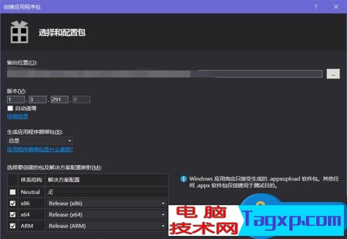The width and height of the screenshot is (347, 239).
Task: Click the major version field showing 1
Action: (16, 99)
